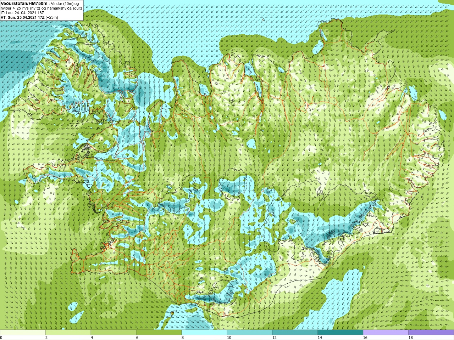Select the 4–6 m/s green legend segment

[113, 333]
